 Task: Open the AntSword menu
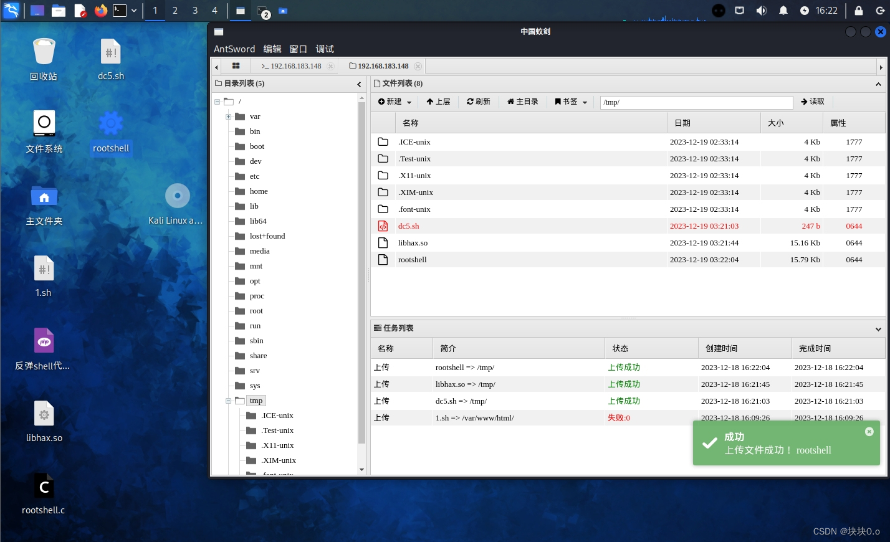[234, 49]
